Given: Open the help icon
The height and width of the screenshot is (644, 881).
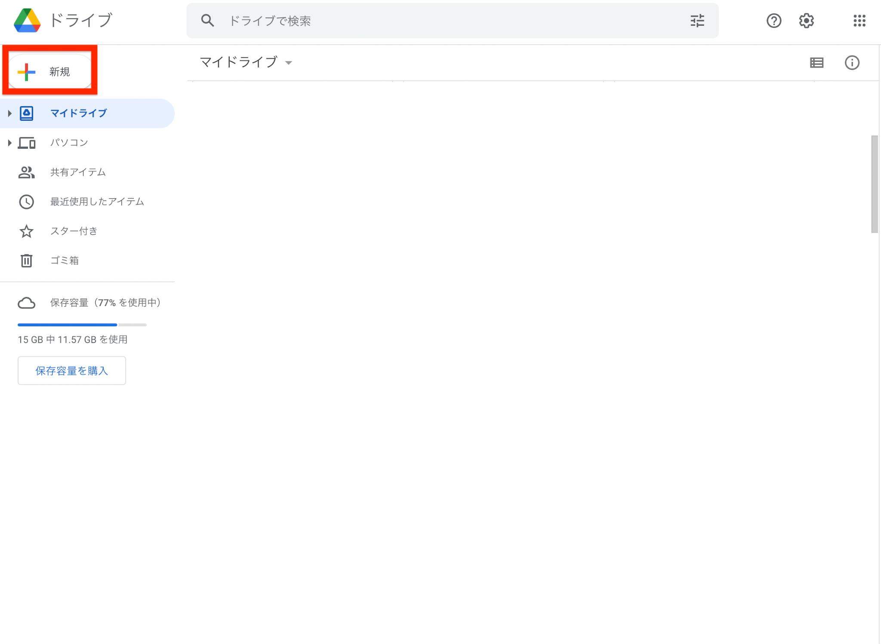Looking at the screenshot, I should point(774,20).
